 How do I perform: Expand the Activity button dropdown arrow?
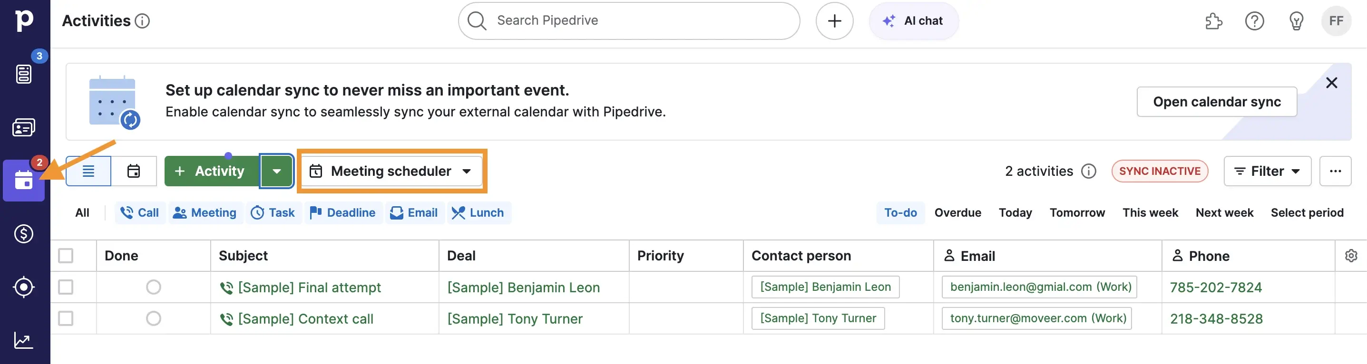[276, 171]
